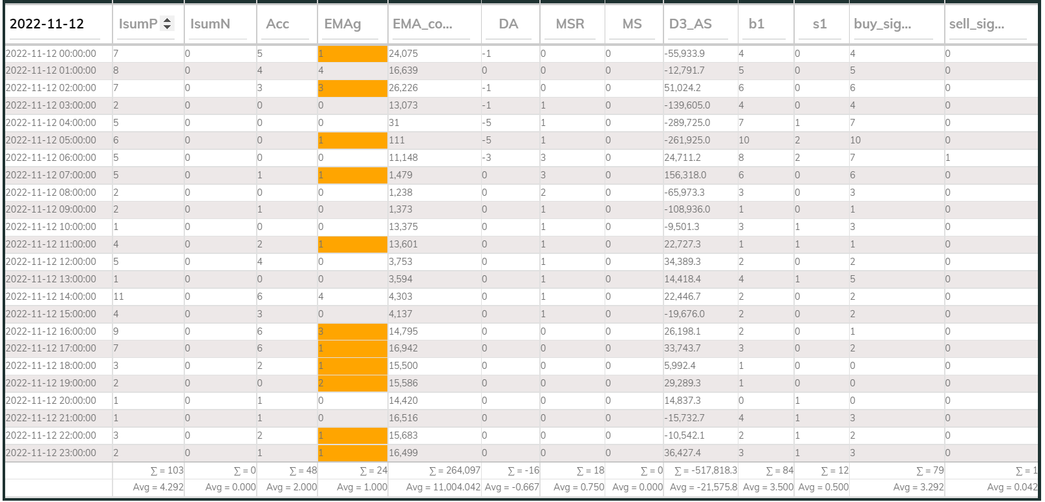Click the MSR column header
This screenshot has height=502, width=1045.
click(570, 24)
